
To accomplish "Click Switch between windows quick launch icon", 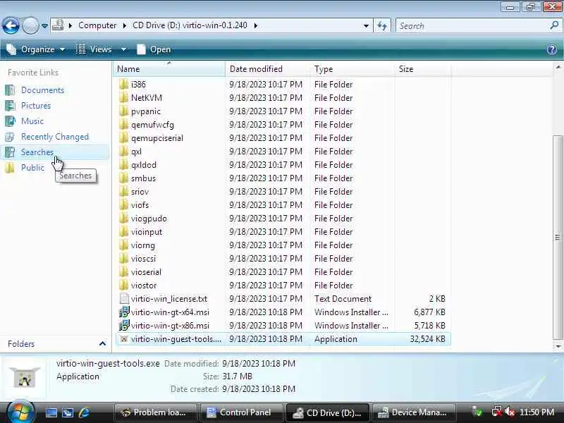I will [x=68, y=412].
